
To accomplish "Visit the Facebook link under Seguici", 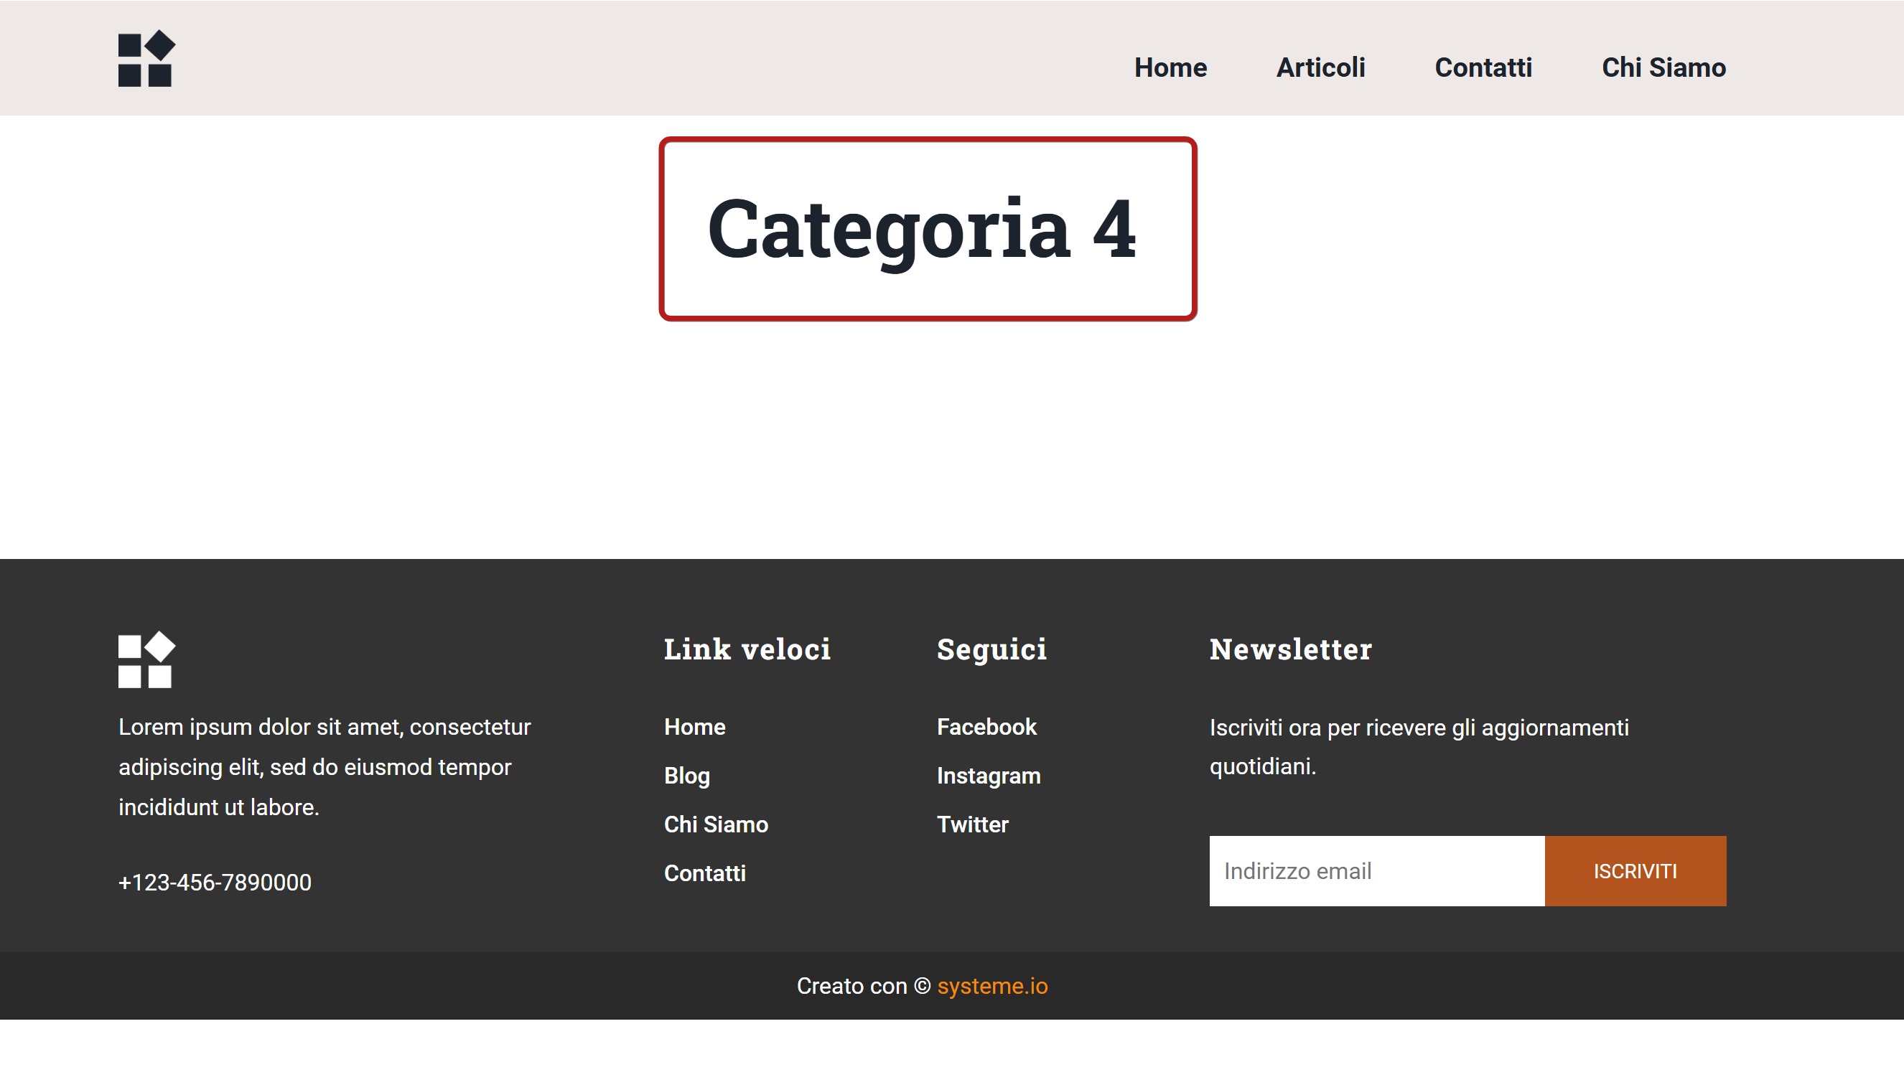I will (986, 727).
